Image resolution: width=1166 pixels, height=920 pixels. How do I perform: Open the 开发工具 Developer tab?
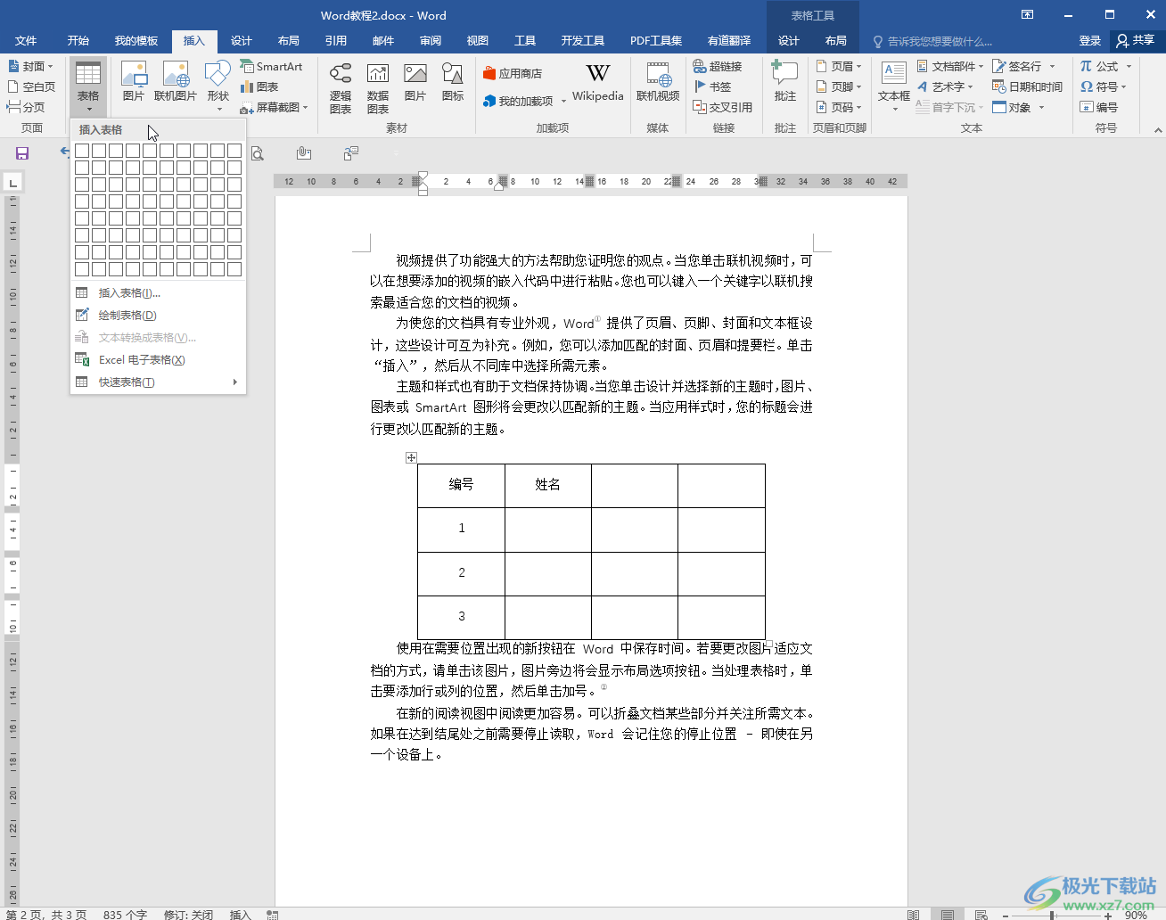coord(583,41)
